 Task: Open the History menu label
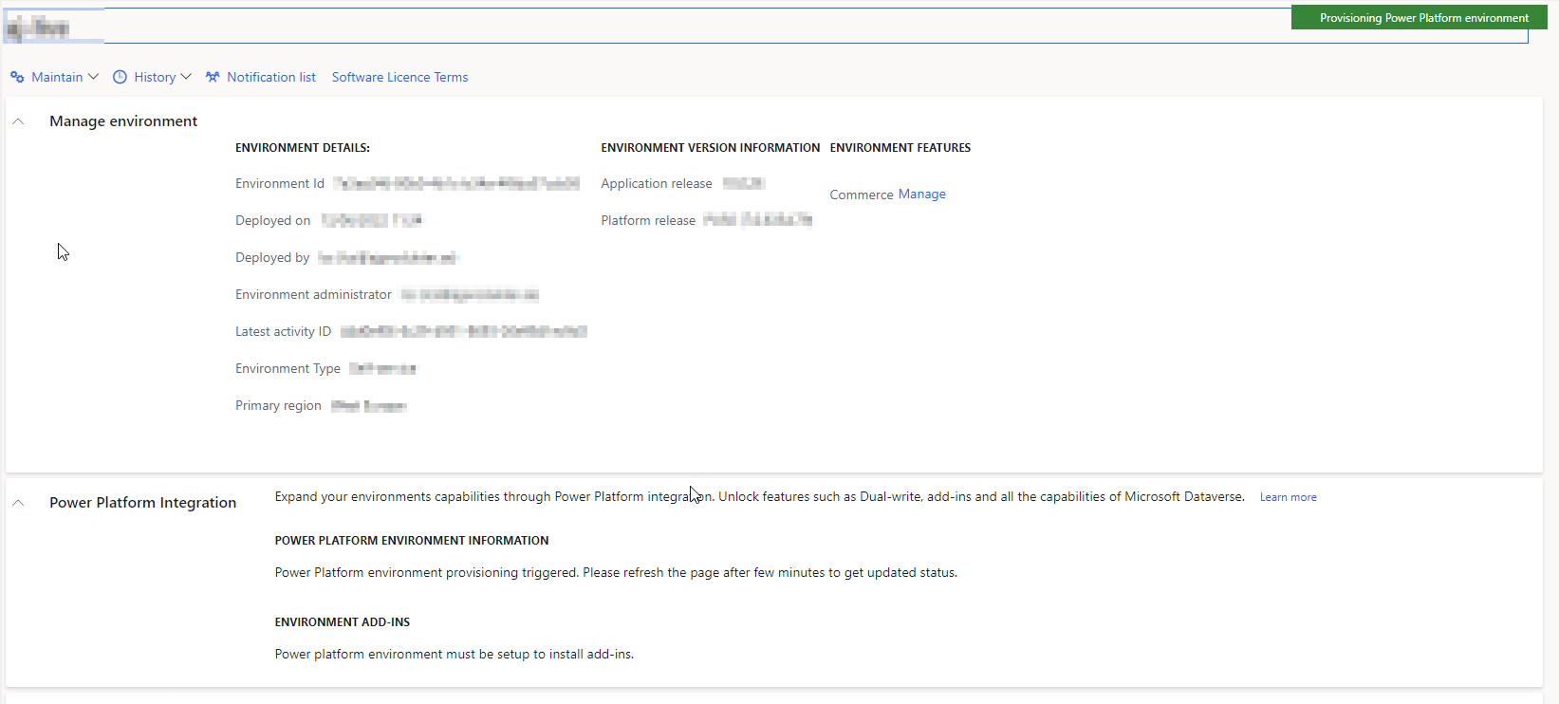coord(155,77)
